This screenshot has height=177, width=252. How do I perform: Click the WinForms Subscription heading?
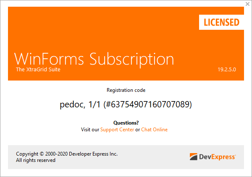[x=94, y=59]
